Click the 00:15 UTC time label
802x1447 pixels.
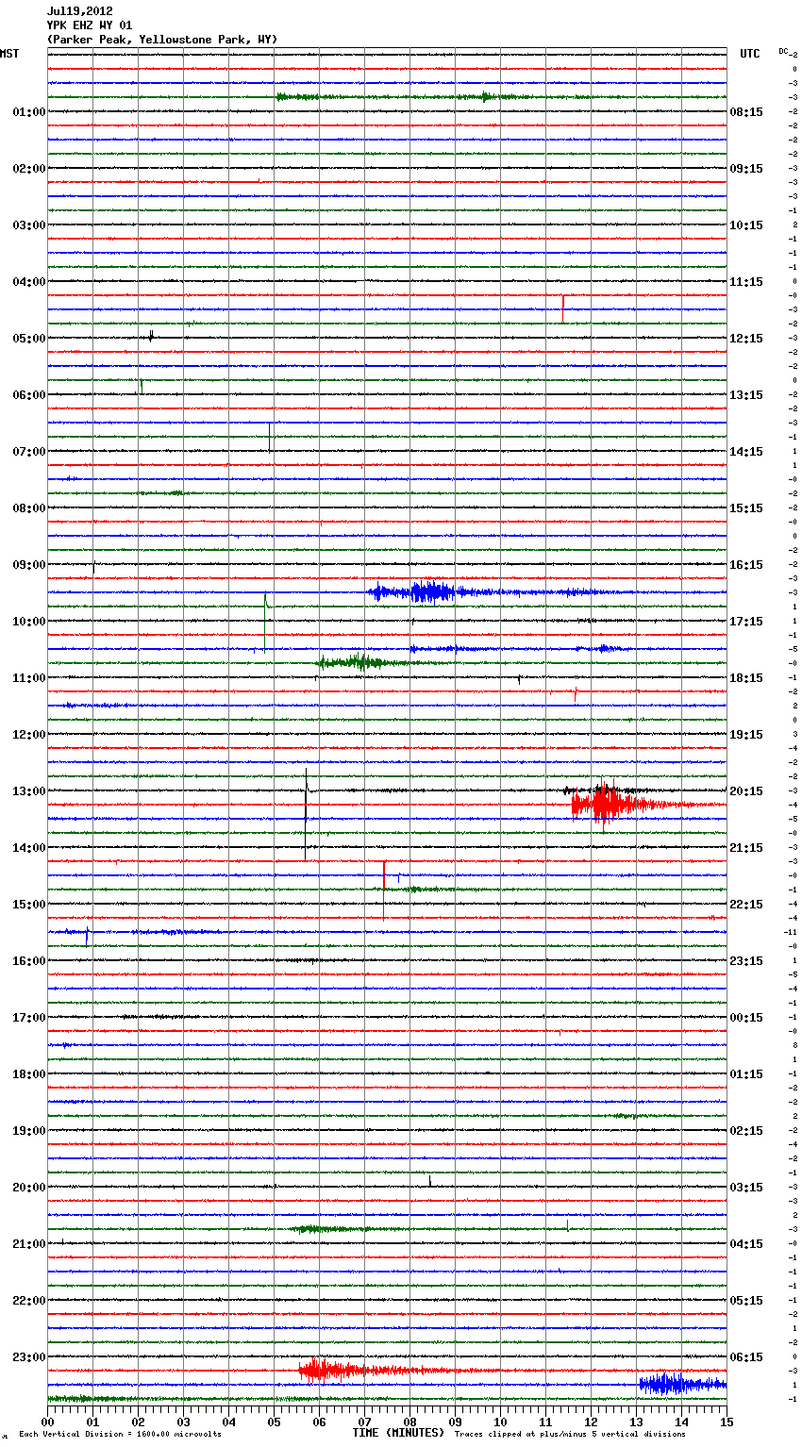click(x=746, y=1018)
